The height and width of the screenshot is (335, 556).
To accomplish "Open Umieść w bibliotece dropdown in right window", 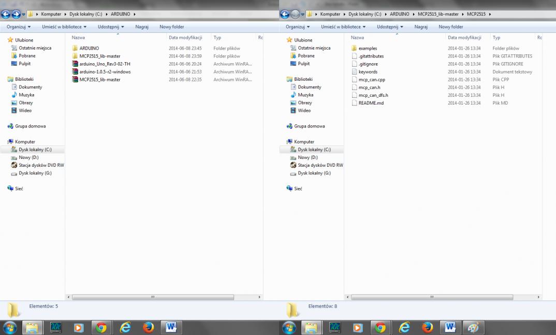I will click(x=343, y=26).
